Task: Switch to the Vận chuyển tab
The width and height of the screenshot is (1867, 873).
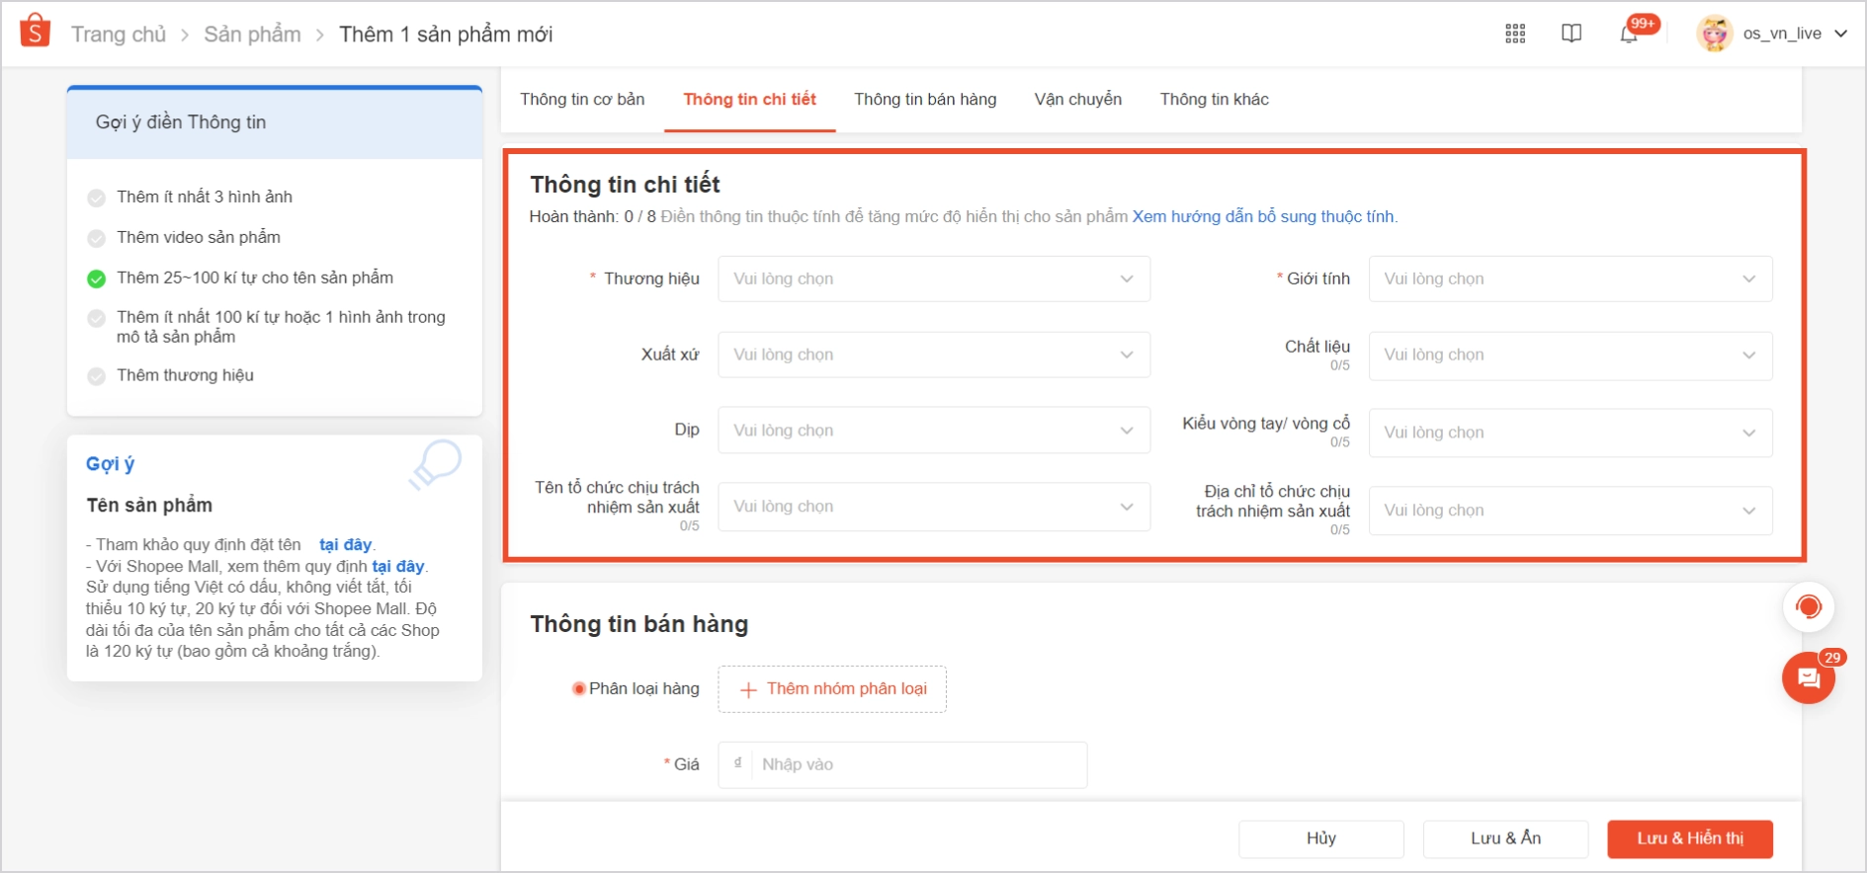Action: (1078, 99)
